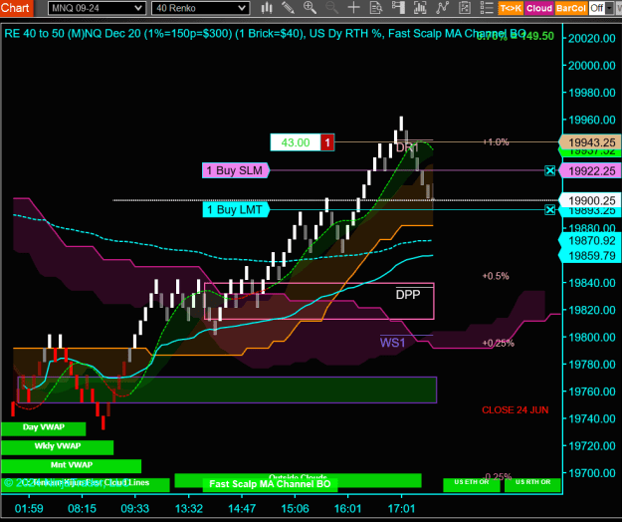Cancel the Buy LMT order with X
The height and width of the screenshot is (522, 622).
549,209
